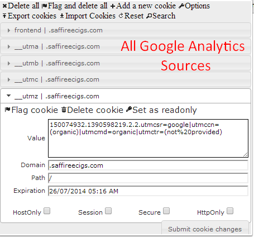Open Search via magnifier icon

149,16
